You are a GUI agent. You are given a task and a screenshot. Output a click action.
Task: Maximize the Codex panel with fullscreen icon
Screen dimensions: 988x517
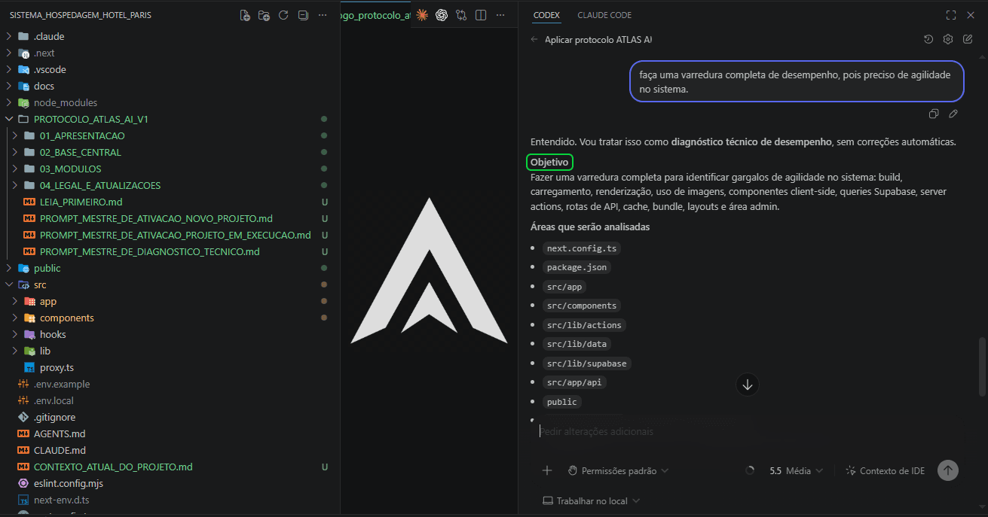click(x=951, y=15)
